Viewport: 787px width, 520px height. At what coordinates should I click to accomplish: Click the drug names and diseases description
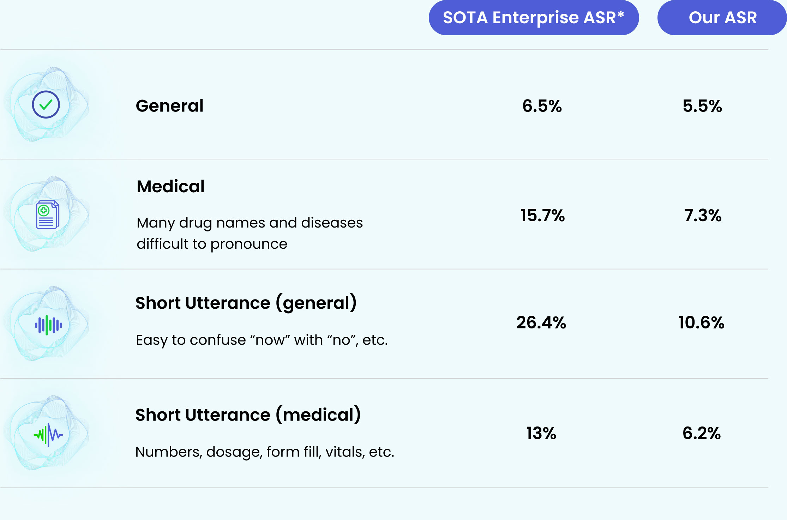tap(250, 233)
